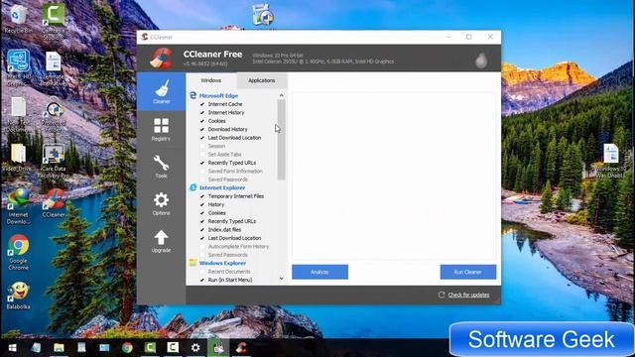Switch to the Windows tab
This screenshot has height=357, width=635.
point(211,80)
